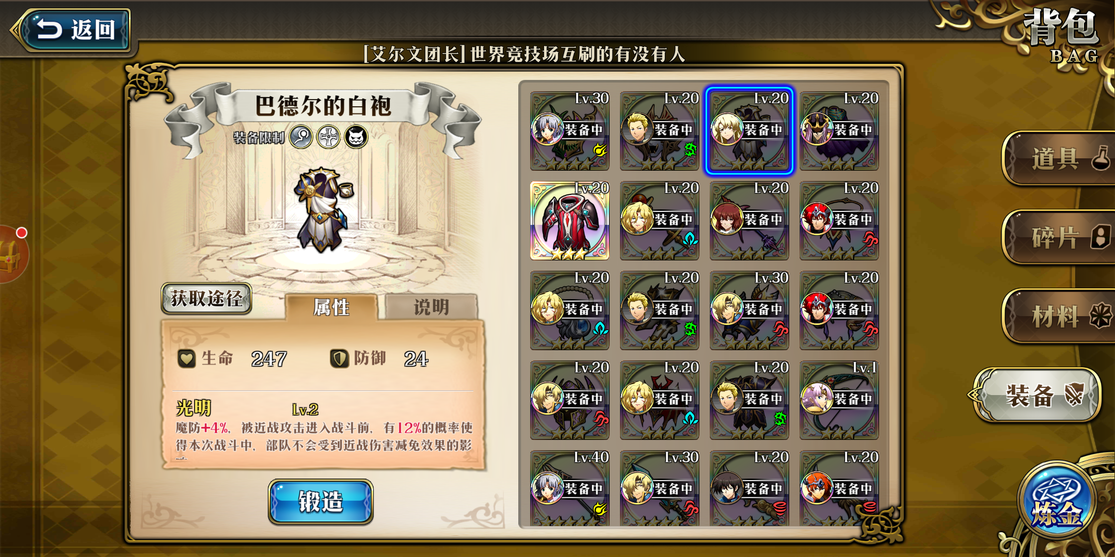1115x557 pixels.
Task: Select the Lv.1 bow equipment item
Action: [x=839, y=400]
